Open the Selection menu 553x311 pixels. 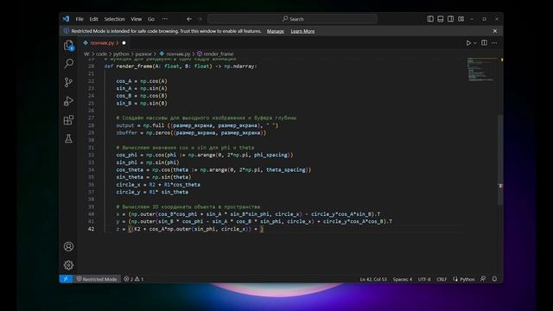pyautogui.click(x=114, y=19)
